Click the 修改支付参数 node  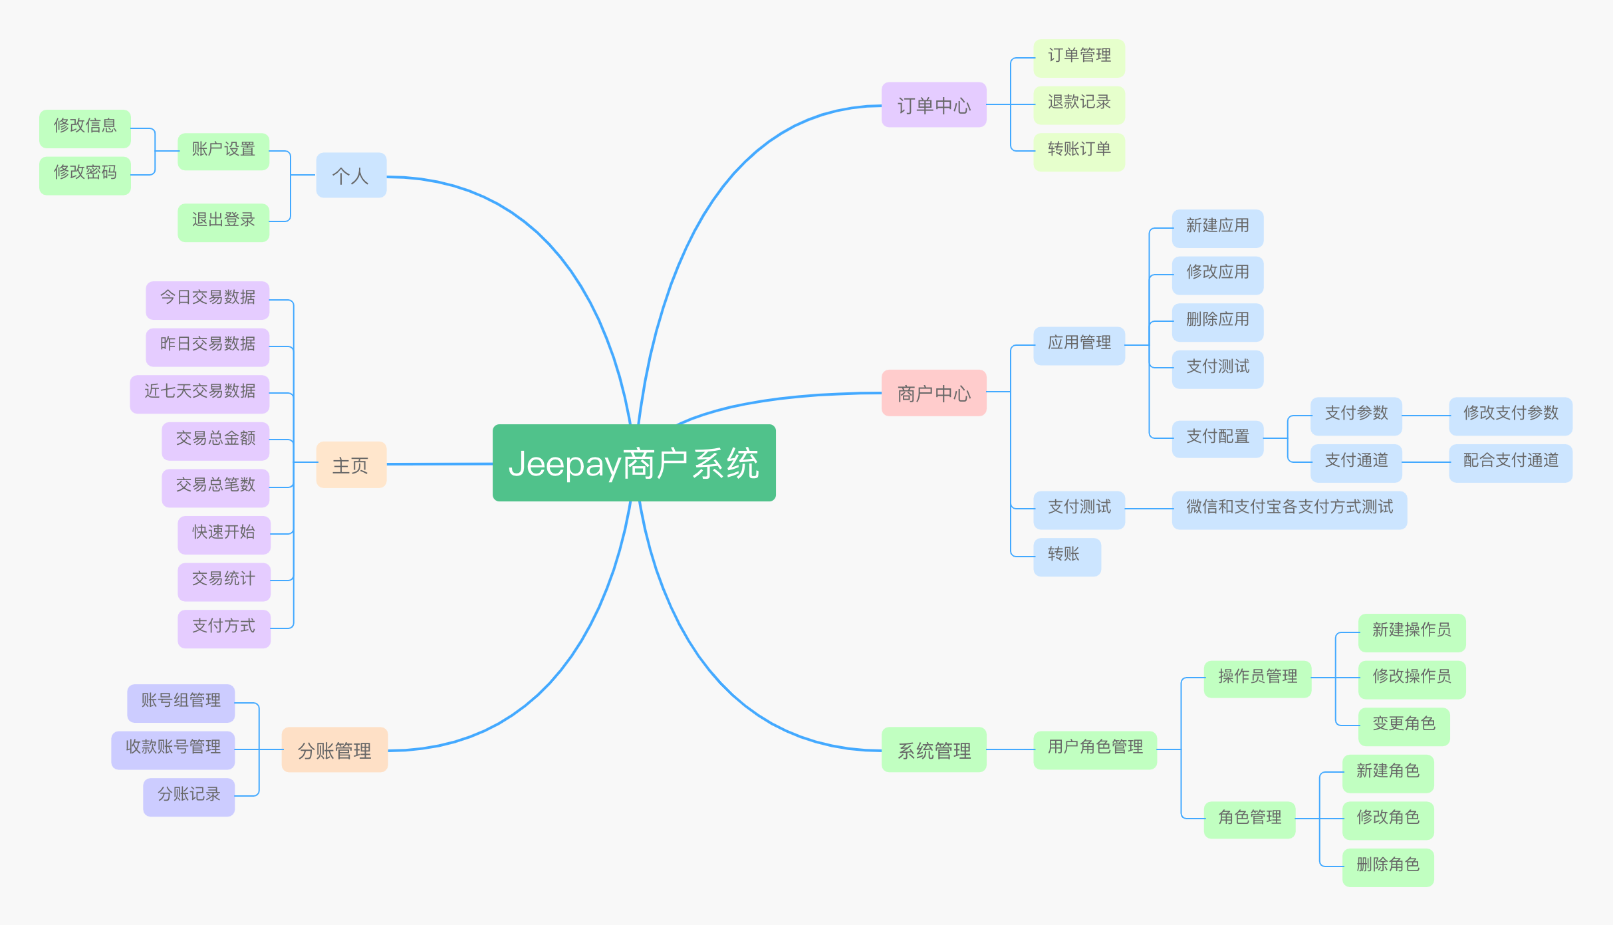1510,414
